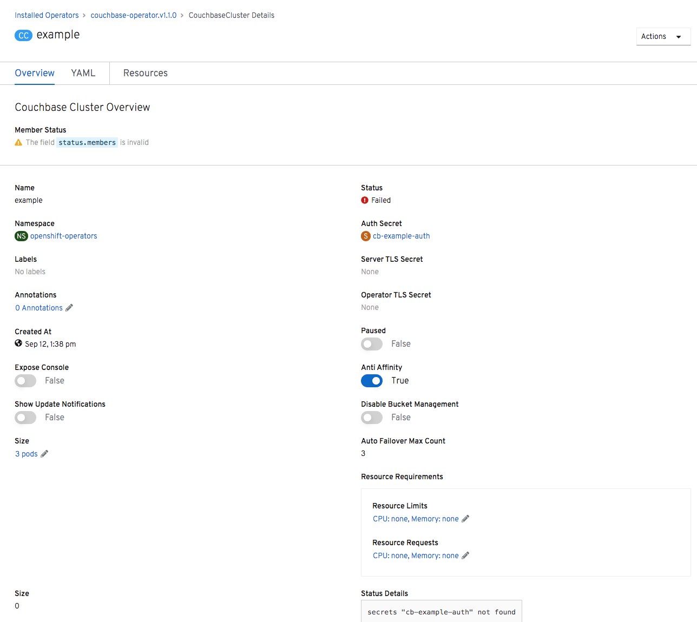Click the Auto Failover Max Count value 3
Image resolution: width=697 pixels, height=622 pixels.
click(x=363, y=453)
